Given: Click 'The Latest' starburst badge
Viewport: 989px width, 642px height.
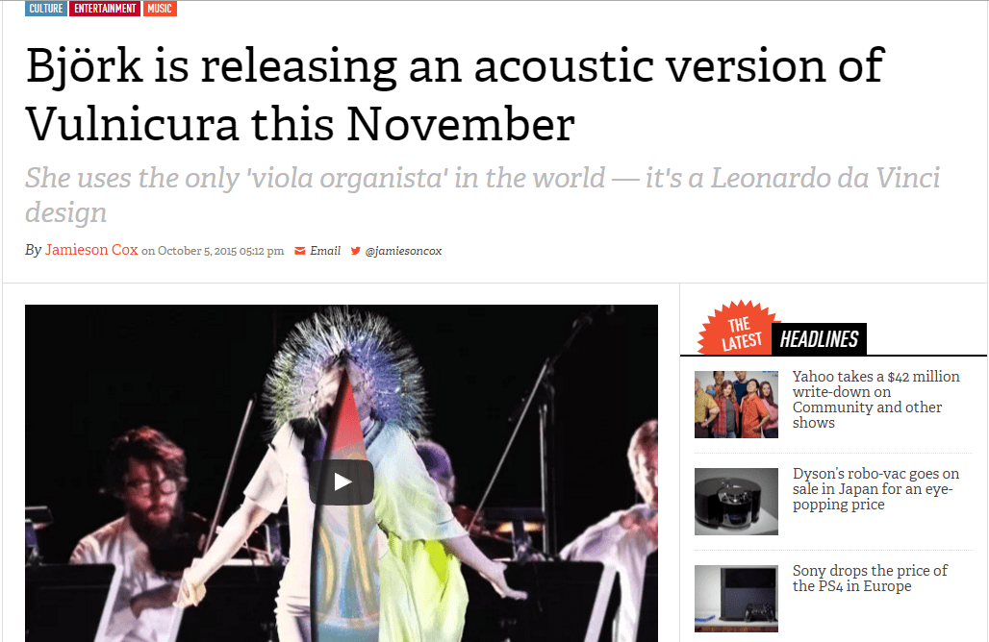Looking at the screenshot, I should coord(739,328).
